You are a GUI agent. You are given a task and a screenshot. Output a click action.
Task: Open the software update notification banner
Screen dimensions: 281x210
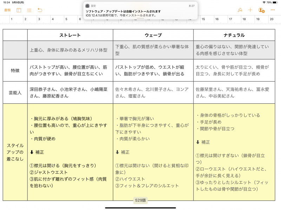[140, 11]
